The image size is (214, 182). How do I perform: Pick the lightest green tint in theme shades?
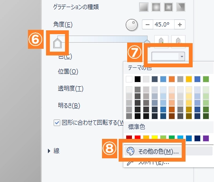pyautogui.click(x=206, y=90)
